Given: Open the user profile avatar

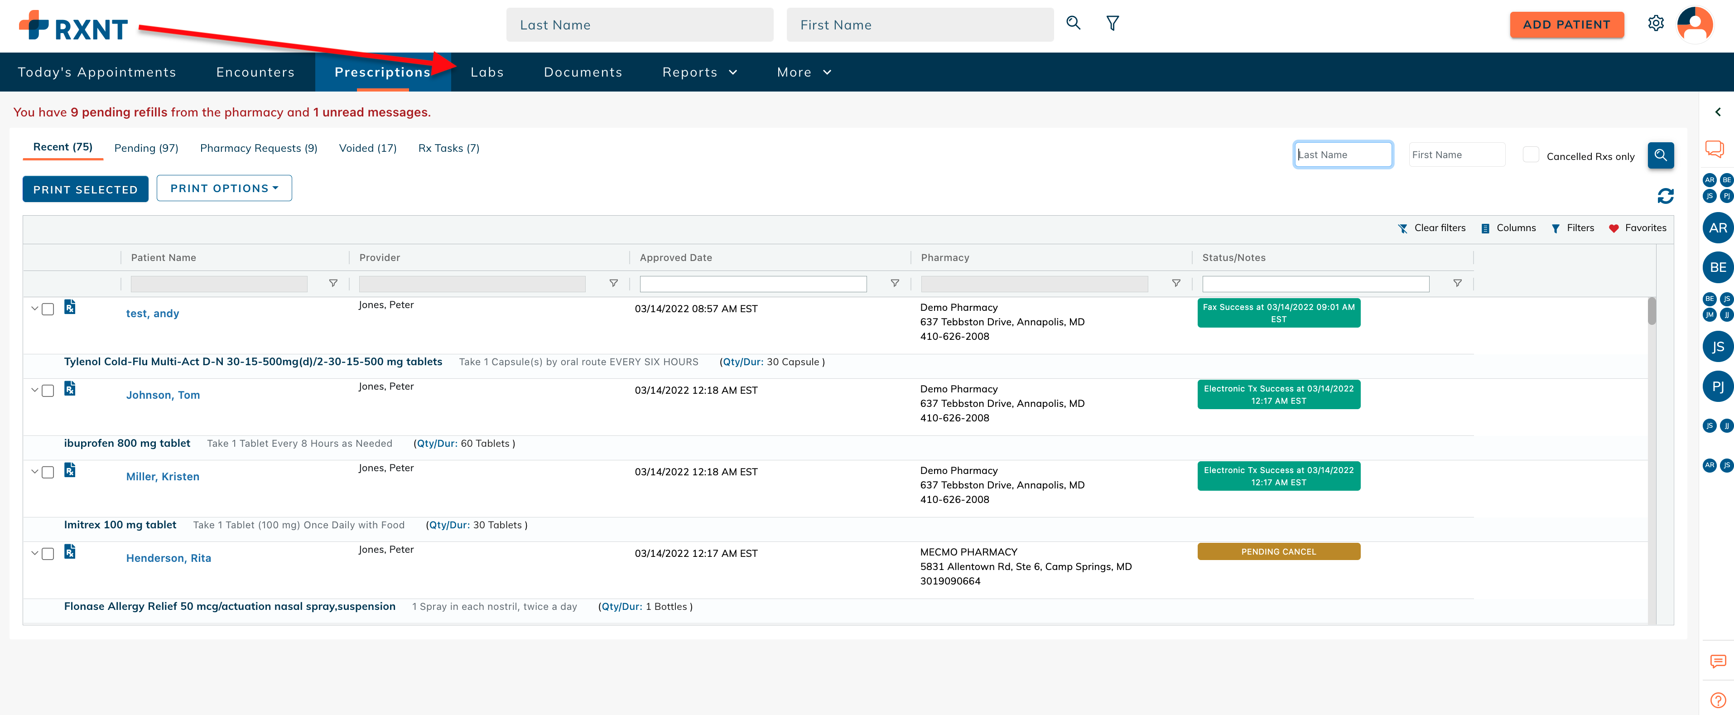Looking at the screenshot, I should coord(1694,25).
